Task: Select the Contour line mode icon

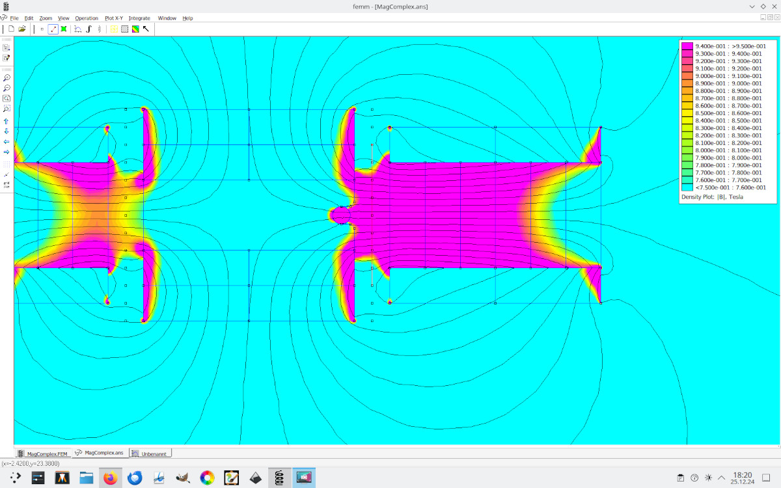Action: (53, 29)
